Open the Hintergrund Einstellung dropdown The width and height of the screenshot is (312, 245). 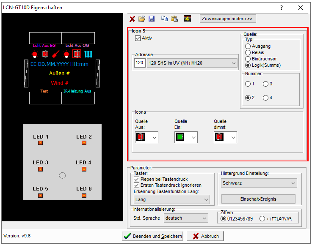tap(259, 183)
